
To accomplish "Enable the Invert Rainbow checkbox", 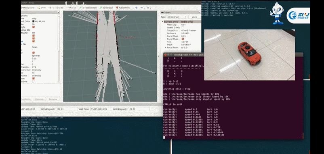I will tap(34, 81).
